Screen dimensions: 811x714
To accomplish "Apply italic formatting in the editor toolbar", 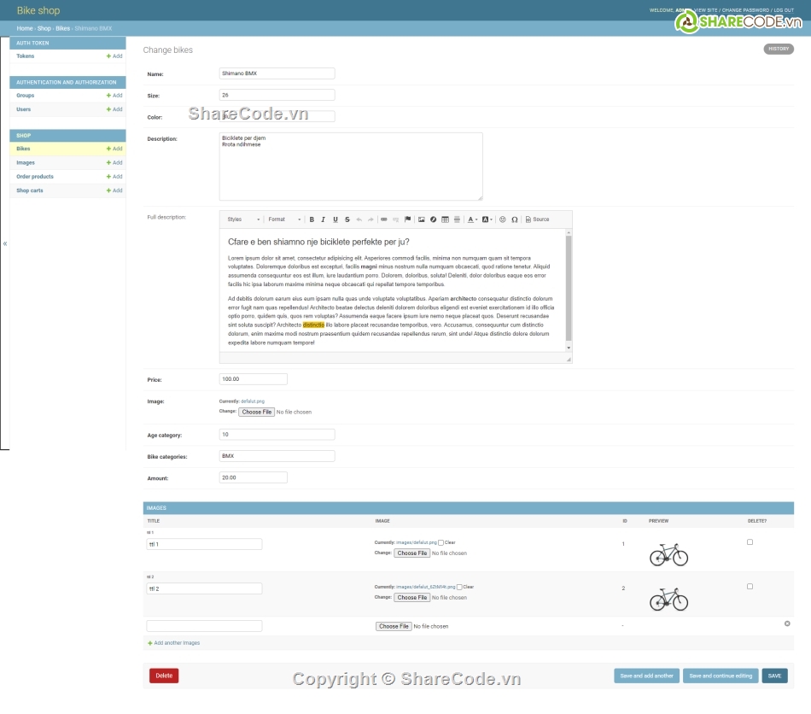I will click(324, 219).
